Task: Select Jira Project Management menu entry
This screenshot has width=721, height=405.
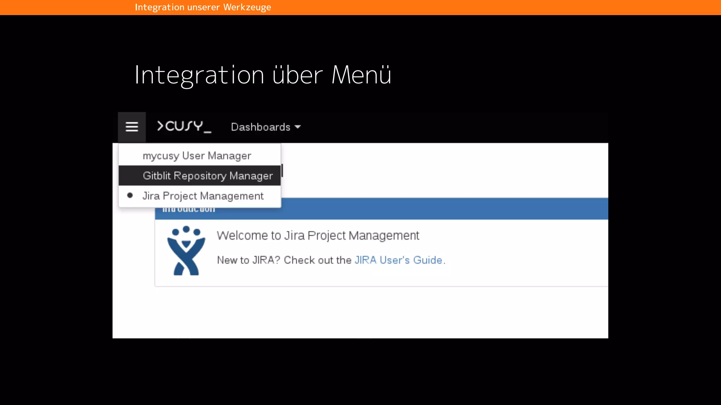Action: (x=200, y=196)
